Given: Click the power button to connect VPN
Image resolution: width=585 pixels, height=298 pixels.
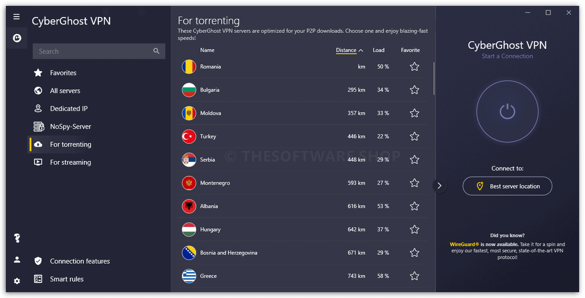Looking at the screenshot, I should click(x=507, y=111).
